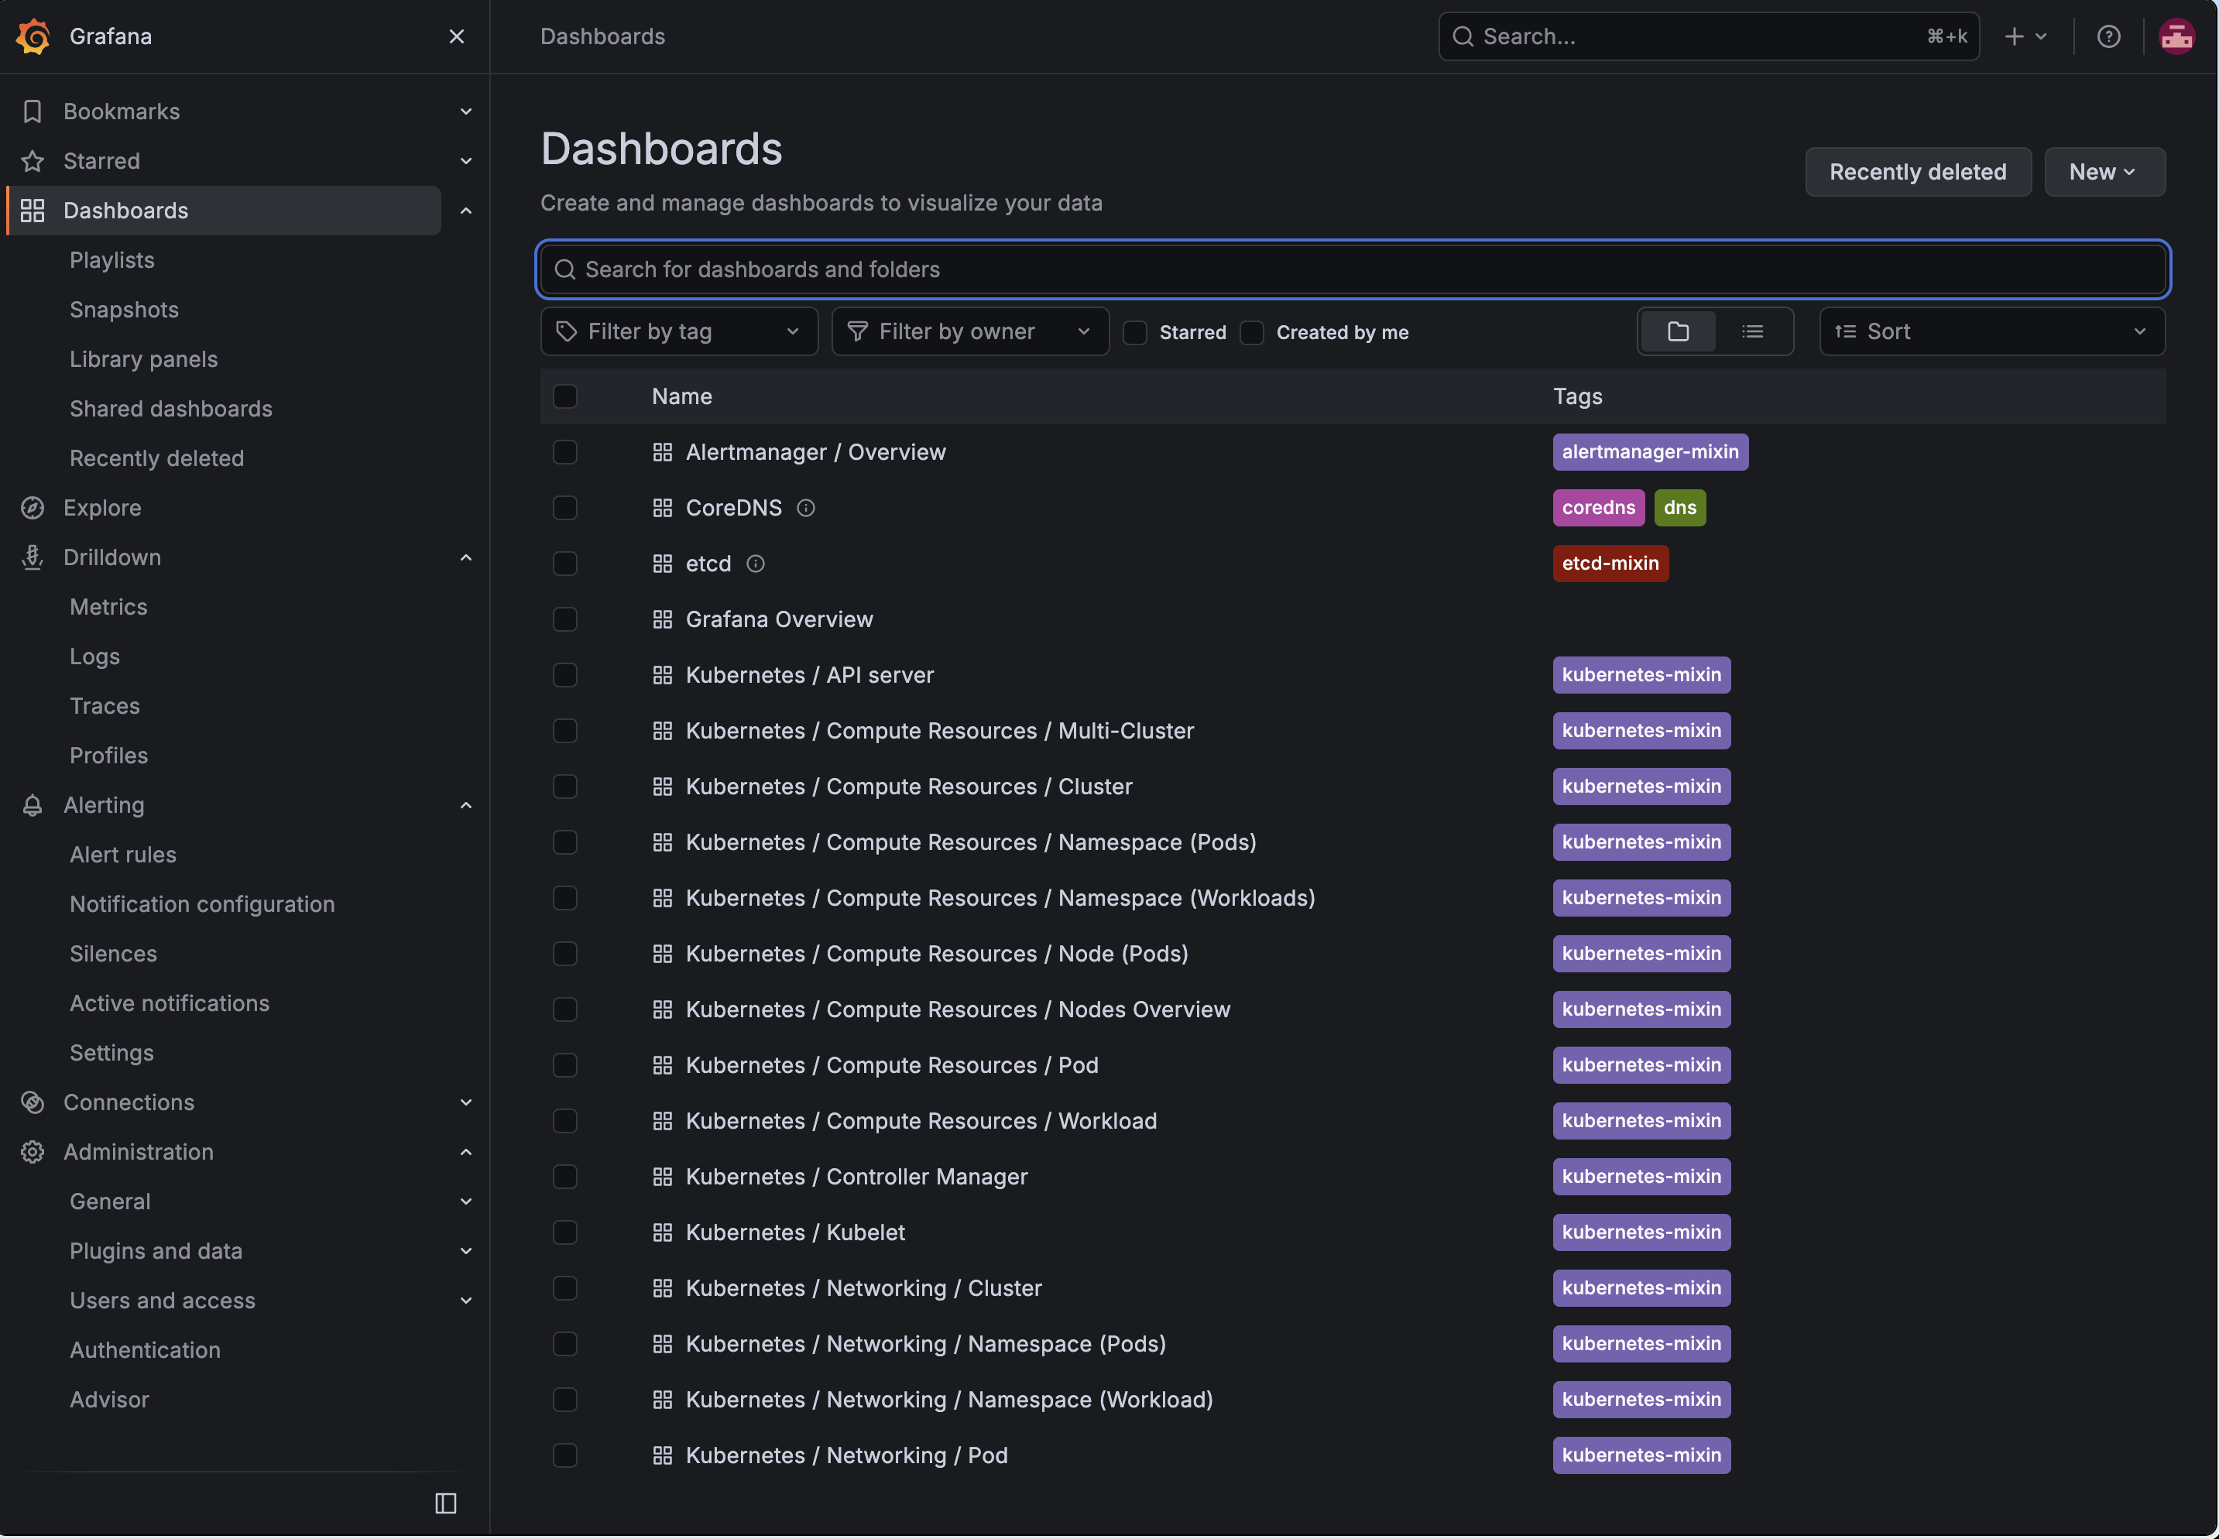This screenshot has width=2219, height=1539.
Task: Collapse the Alerting section chevron
Action: [466, 805]
